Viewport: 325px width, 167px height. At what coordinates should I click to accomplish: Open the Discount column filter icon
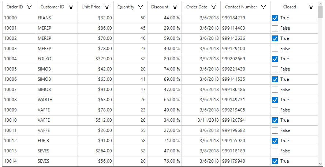pyautogui.click(x=175, y=7)
